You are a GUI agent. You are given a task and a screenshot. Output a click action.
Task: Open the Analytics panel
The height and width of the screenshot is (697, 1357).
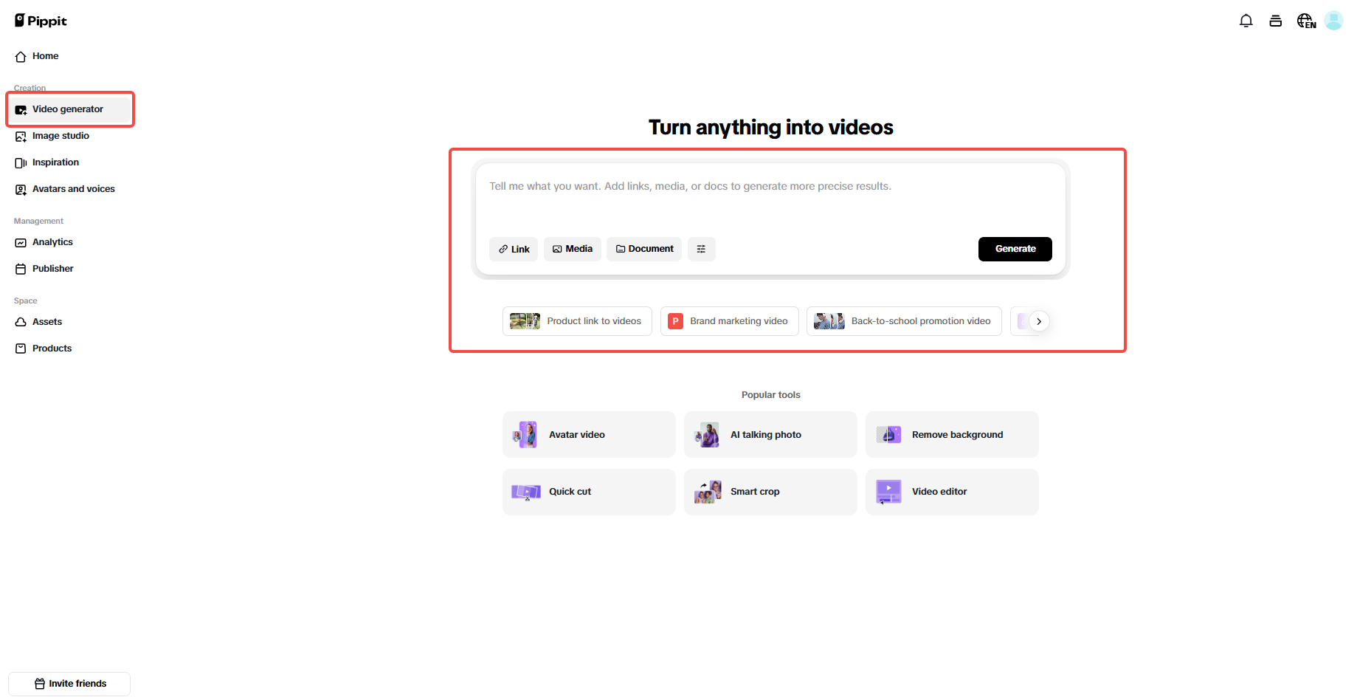pyautogui.click(x=52, y=241)
